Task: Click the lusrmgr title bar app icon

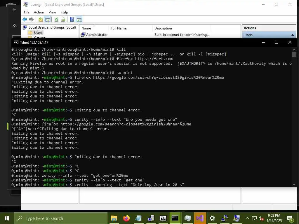Action: [x=26, y=5]
